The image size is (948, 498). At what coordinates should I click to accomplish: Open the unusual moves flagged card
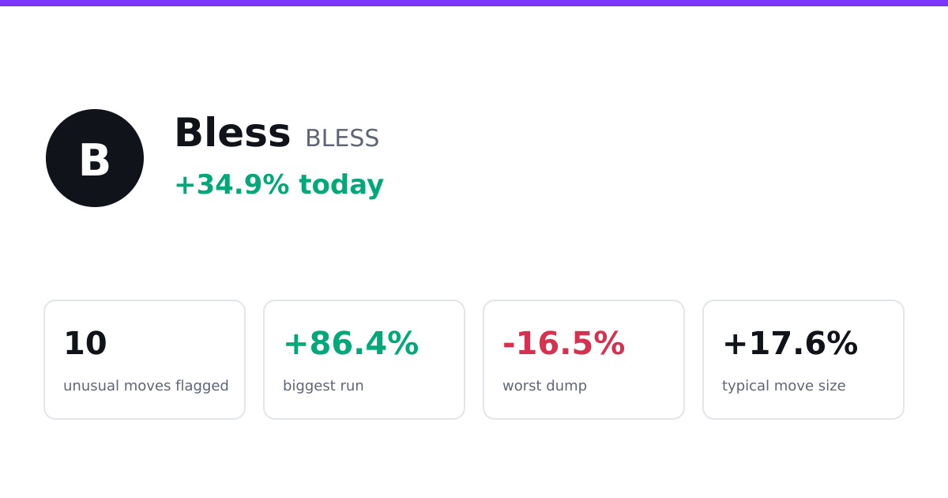(x=145, y=360)
